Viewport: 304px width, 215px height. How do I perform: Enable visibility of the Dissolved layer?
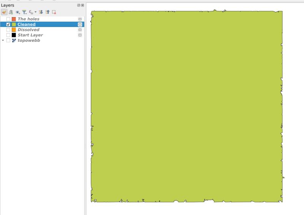click(x=8, y=30)
